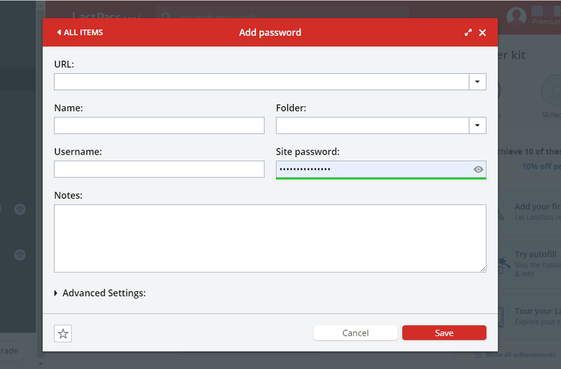Cancel adding the password
Image resolution: width=561 pixels, height=369 pixels.
coord(355,333)
